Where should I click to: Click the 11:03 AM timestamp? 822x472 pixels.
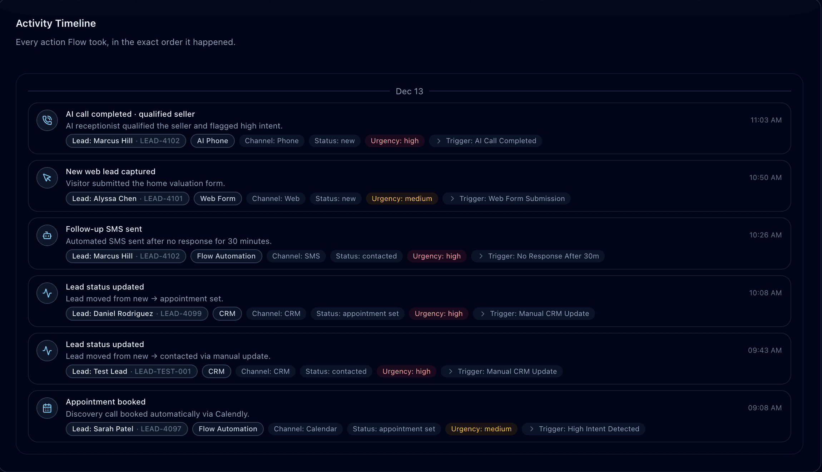764,120
